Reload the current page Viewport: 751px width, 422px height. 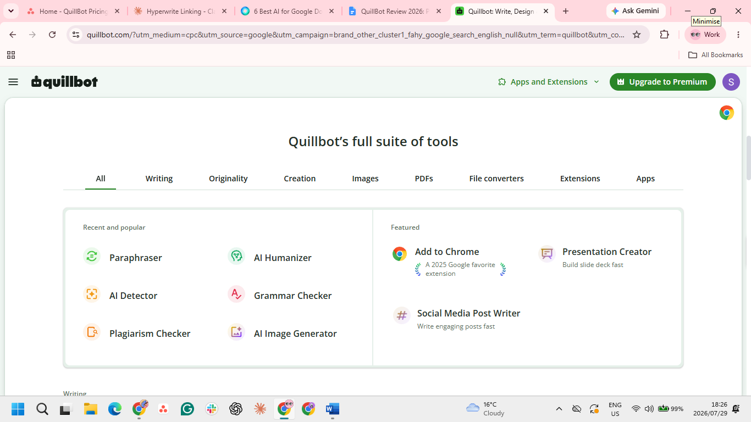[x=52, y=35]
